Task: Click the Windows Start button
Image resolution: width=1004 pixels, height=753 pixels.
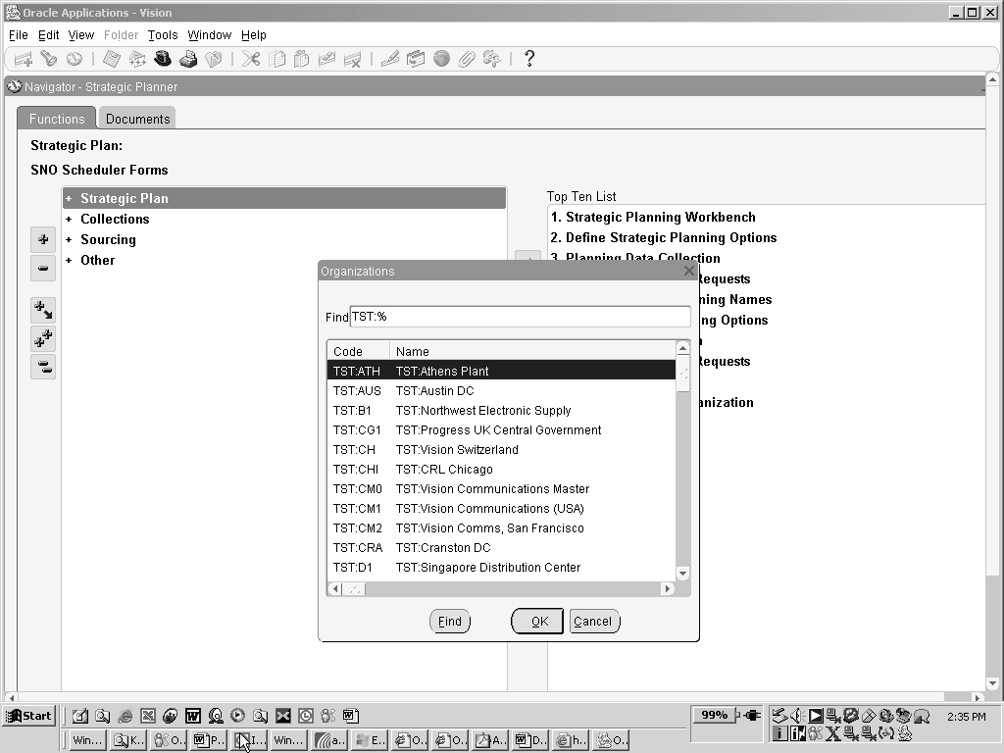Action: [x=29, y=716]
